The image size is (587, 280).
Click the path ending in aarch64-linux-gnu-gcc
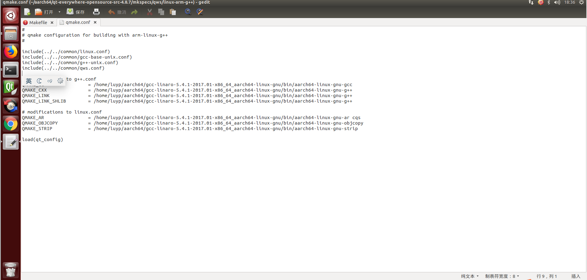point(223,85)
